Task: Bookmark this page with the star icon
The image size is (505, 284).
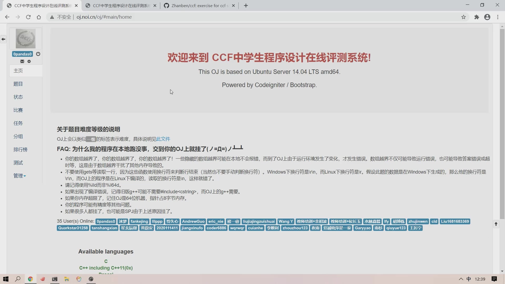Action: click(463, 17)
